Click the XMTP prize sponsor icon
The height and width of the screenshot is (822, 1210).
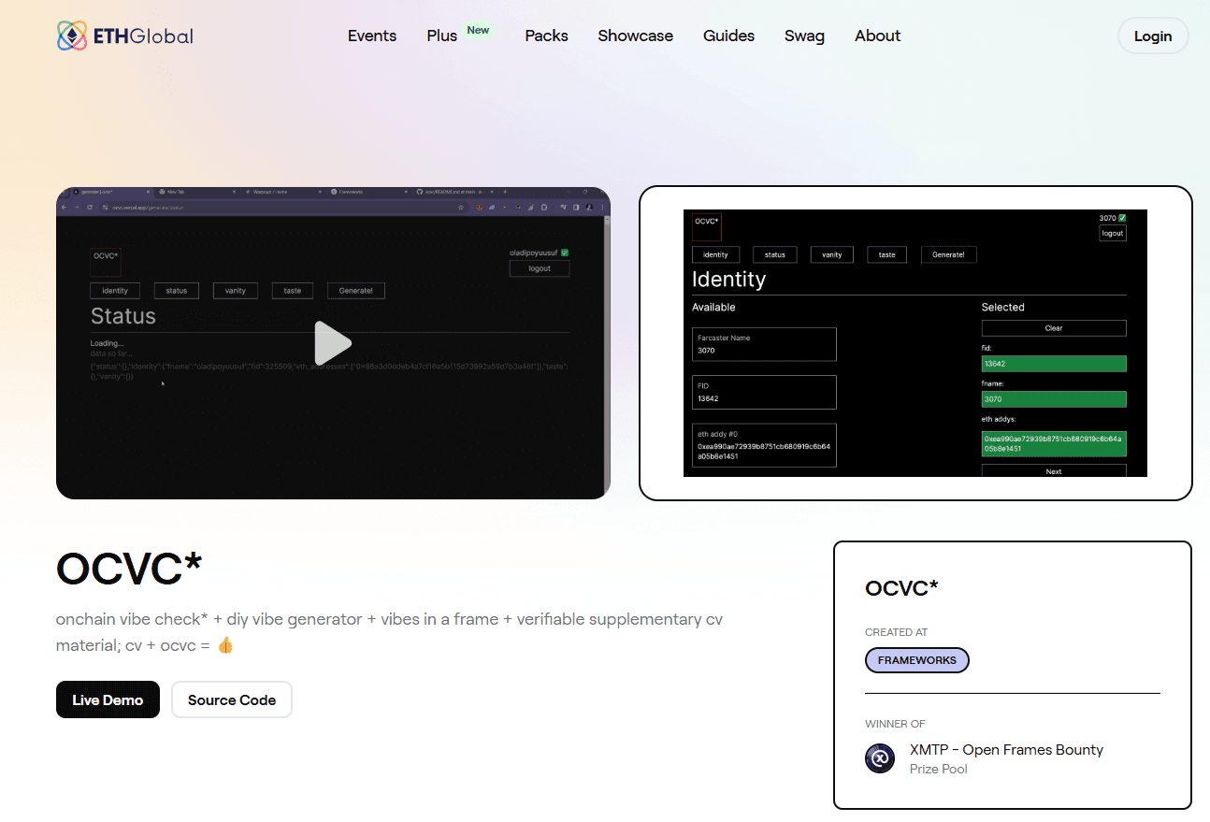[880, 758]
